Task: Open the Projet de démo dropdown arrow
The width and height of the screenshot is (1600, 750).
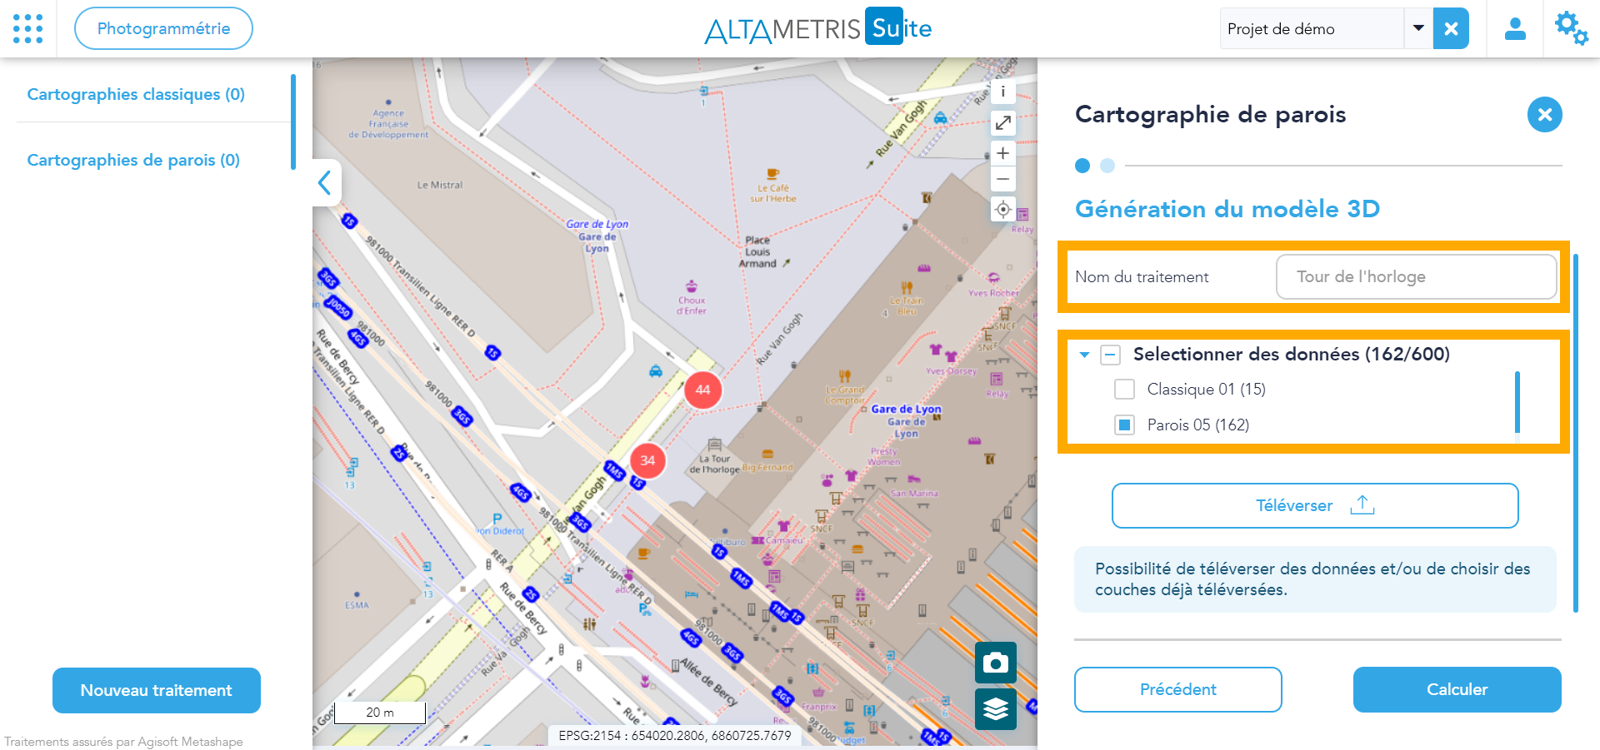Action: (x=1417, y=28)
